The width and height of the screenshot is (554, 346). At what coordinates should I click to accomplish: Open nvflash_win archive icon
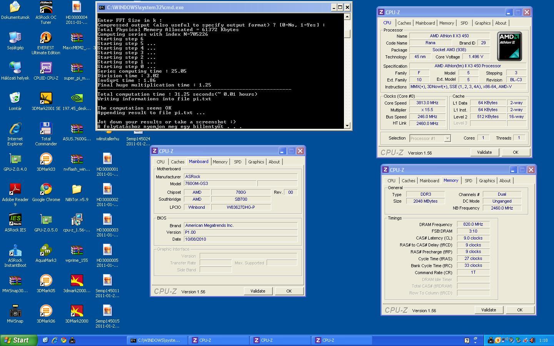pyautogui.click(x=77, y=162)
